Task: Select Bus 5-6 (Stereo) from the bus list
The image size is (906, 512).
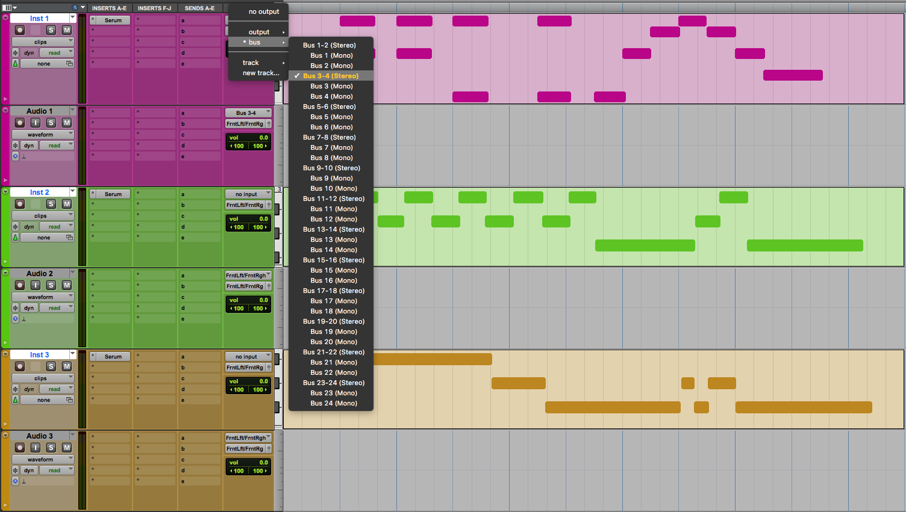Action: 331,106
